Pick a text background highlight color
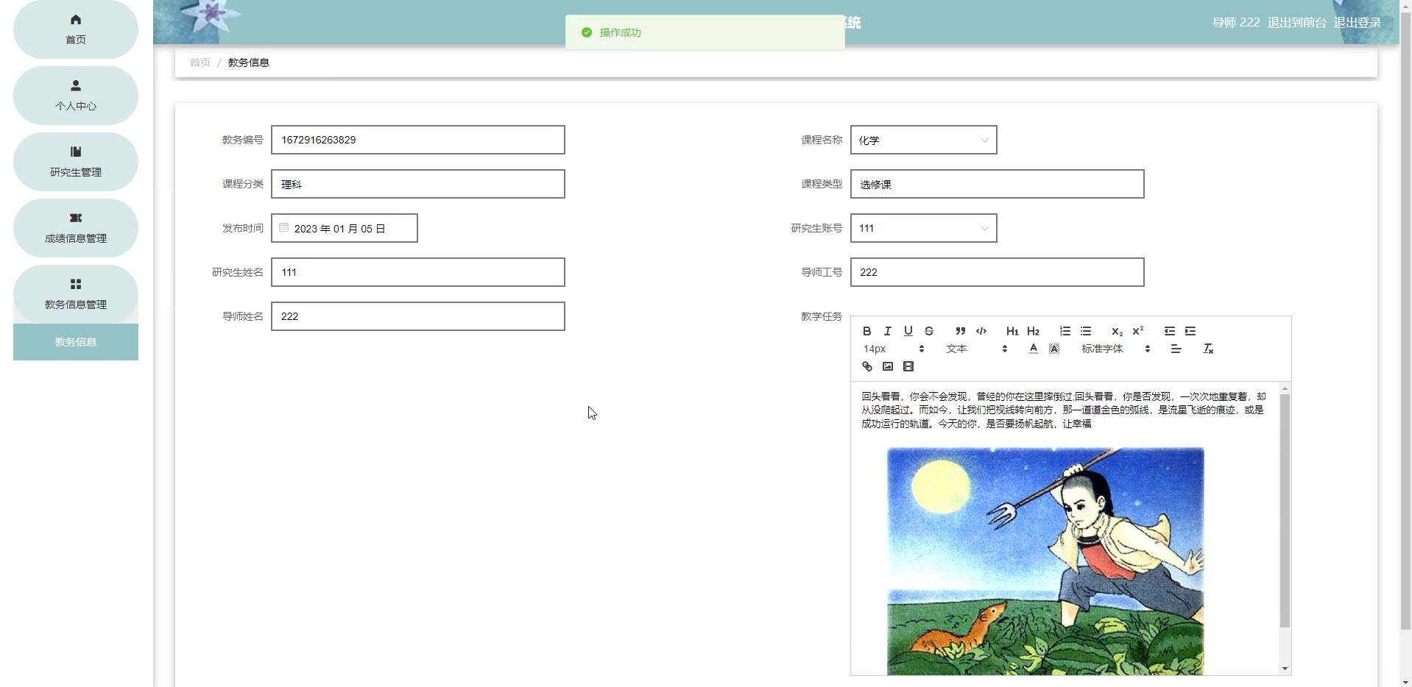 tap(1054, 349)
